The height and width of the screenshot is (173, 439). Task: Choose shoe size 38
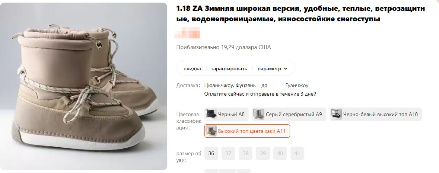[x=245, y=153]
